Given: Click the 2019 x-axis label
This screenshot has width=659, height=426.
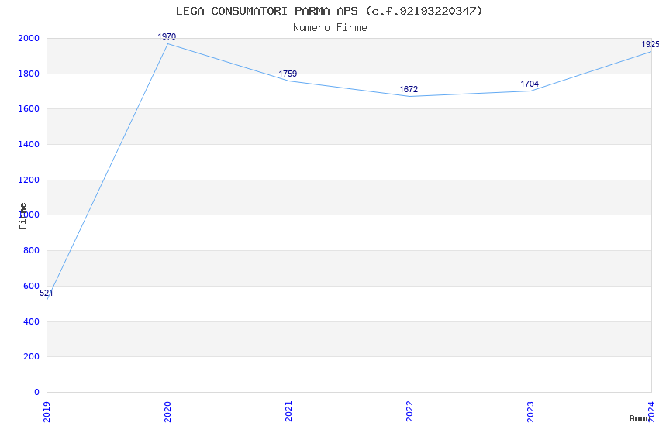Looking at the screenshot, I should [47, 412].
